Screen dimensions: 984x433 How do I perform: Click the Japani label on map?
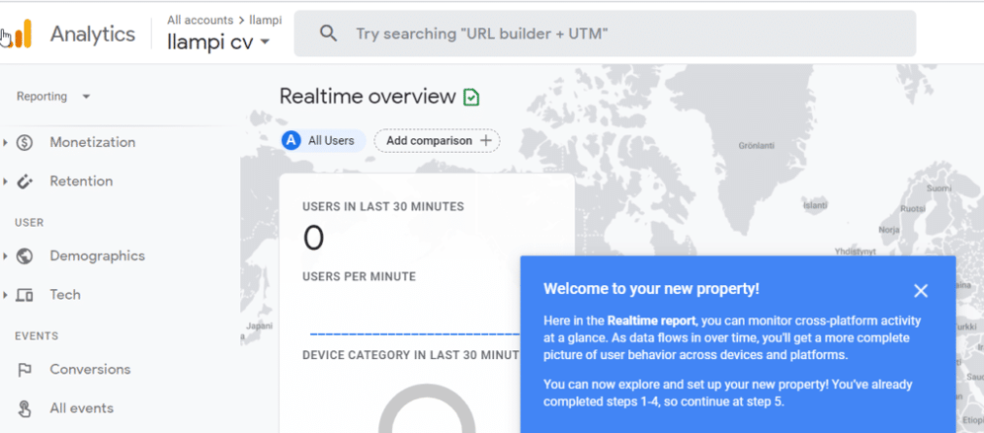(x=259, y=325)
